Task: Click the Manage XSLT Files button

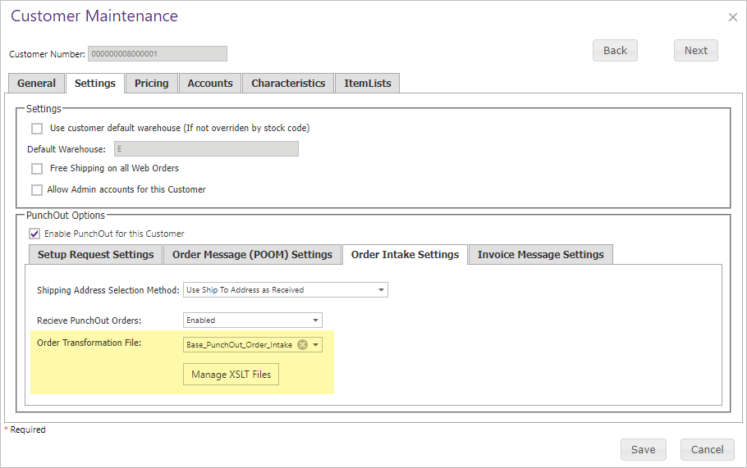Action: pos(231,375)
